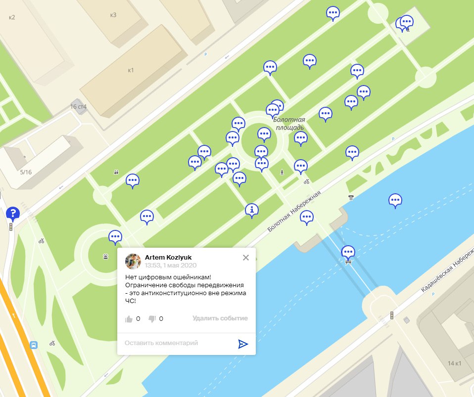Click the blue question mark map marker

tap(13, 214)
